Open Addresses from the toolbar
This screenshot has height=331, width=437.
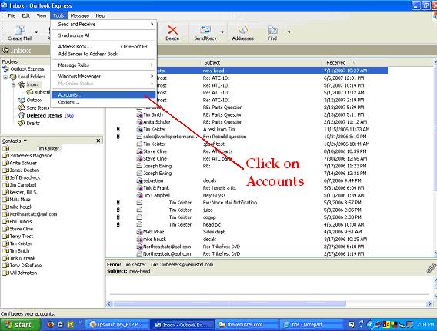243,33
